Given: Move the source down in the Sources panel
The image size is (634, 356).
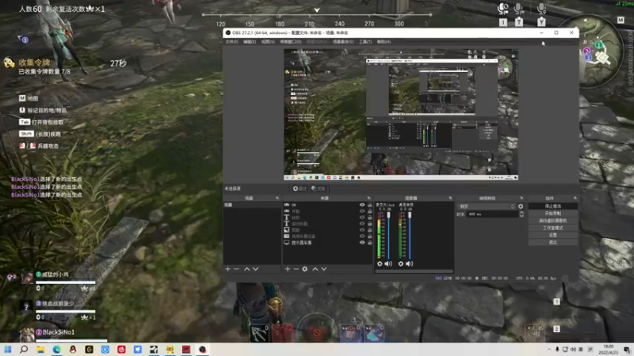Looking at the screenshot, I should 324,269.
